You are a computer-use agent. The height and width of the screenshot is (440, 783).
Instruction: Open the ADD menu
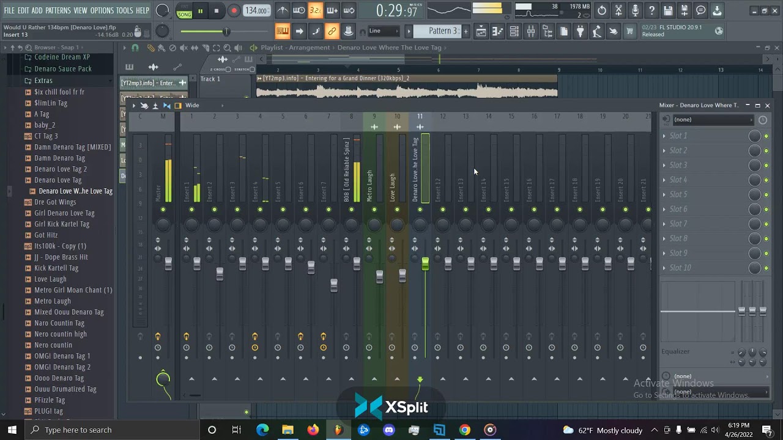37,10
